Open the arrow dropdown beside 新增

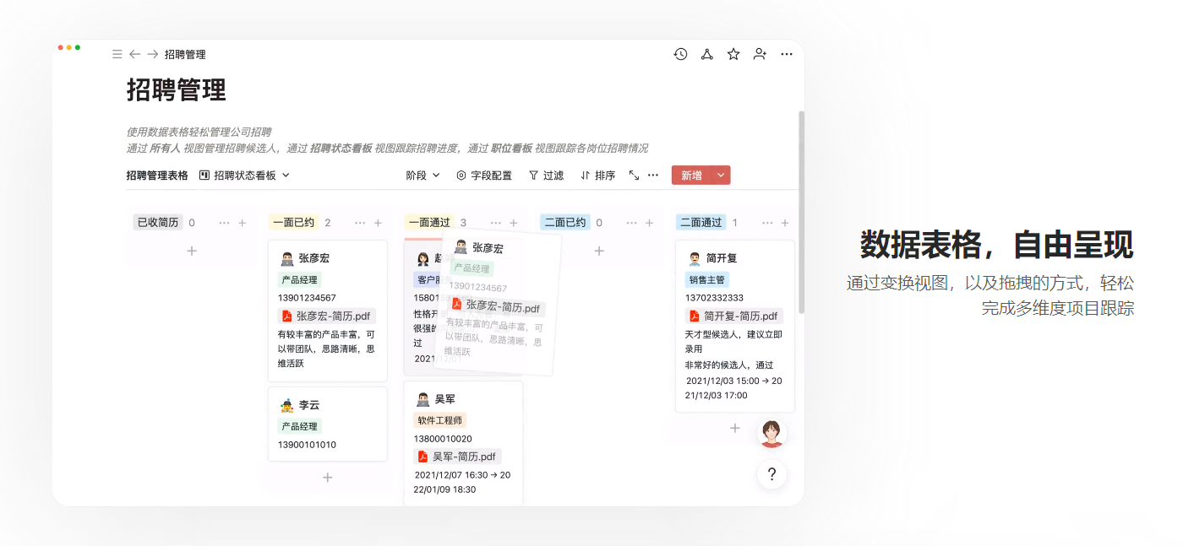(721, 176)
